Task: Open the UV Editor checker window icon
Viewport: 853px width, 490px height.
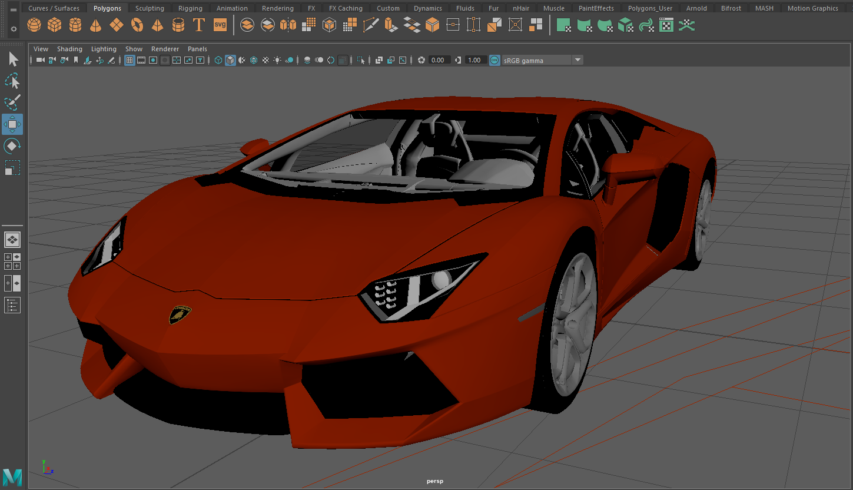Action: (666, 25)
